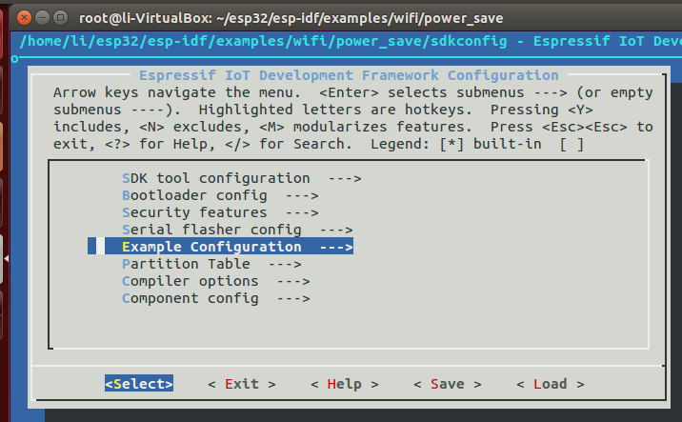Click the Legend: [*] built-in text

[x=456, y=144]
